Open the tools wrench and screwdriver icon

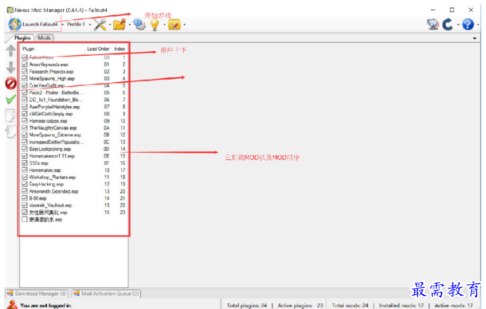pos(100,24)
